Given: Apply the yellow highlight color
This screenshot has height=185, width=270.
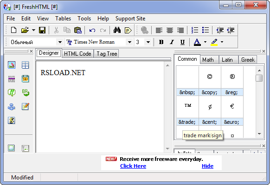Looking at the screenshot, I should coord(214,42).
